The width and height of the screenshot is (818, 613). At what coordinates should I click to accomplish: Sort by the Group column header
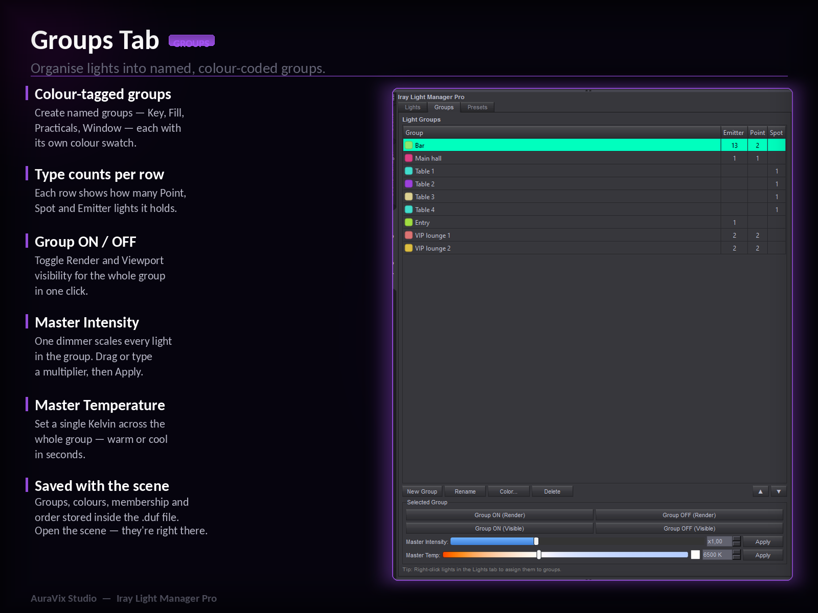(562, 133)
